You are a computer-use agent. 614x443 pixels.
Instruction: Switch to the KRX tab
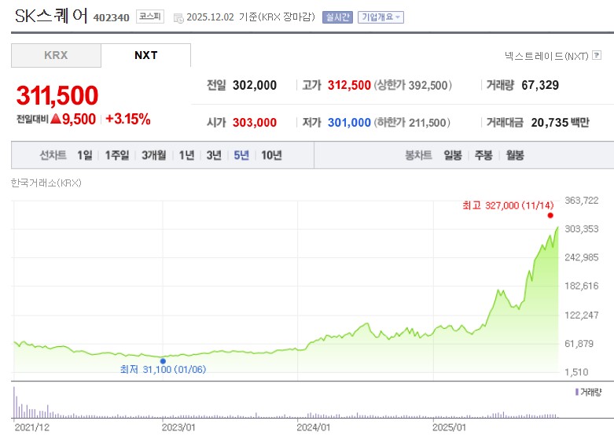click(56, 55)
